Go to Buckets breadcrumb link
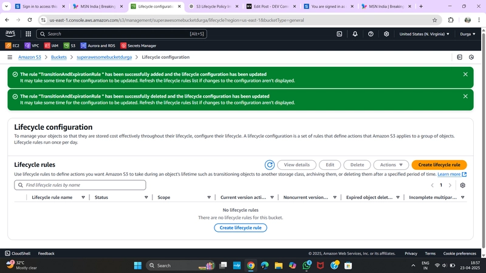Screen dimensions: 486x273 point(59,57)
